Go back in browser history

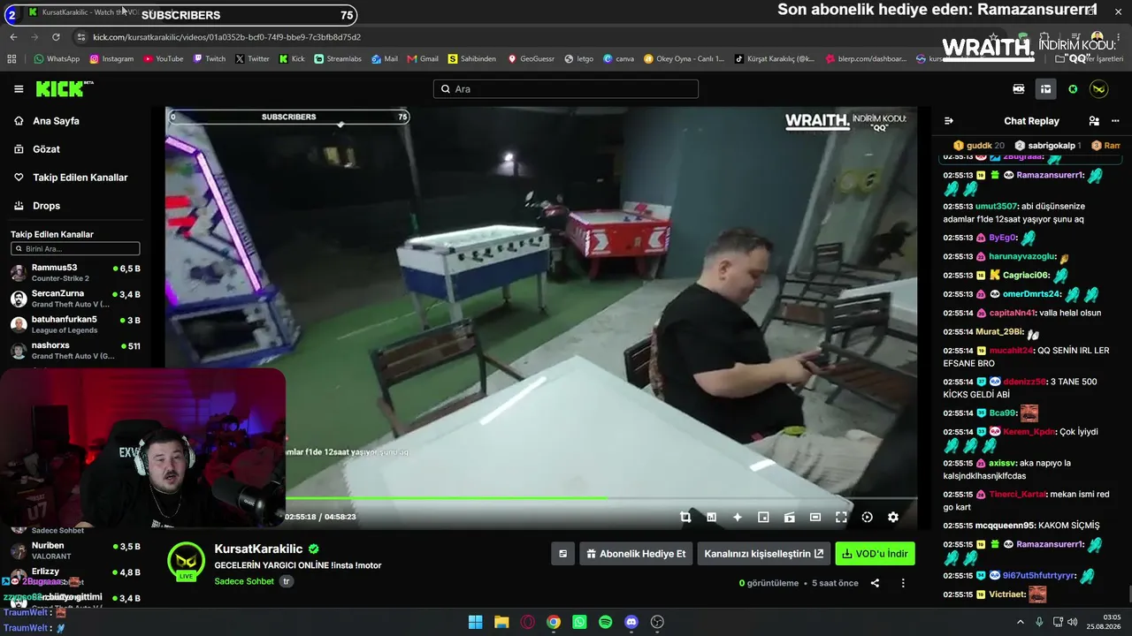pyautogui.click(x=13, y=37)
